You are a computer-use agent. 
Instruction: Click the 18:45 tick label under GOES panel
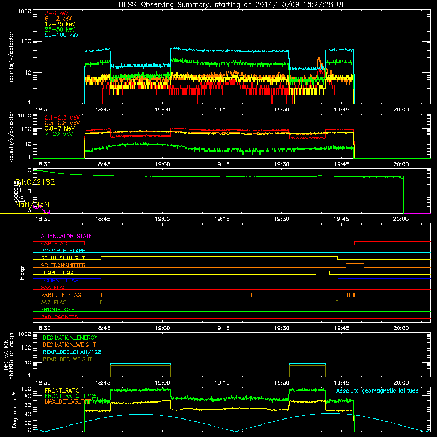click(x=103, y=219)
